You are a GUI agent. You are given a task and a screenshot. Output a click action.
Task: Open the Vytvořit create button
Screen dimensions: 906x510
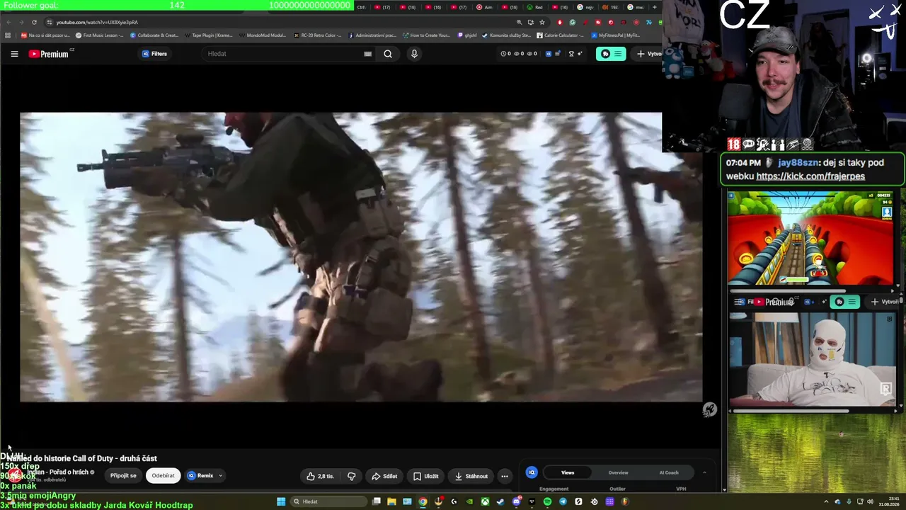point(648,54)
